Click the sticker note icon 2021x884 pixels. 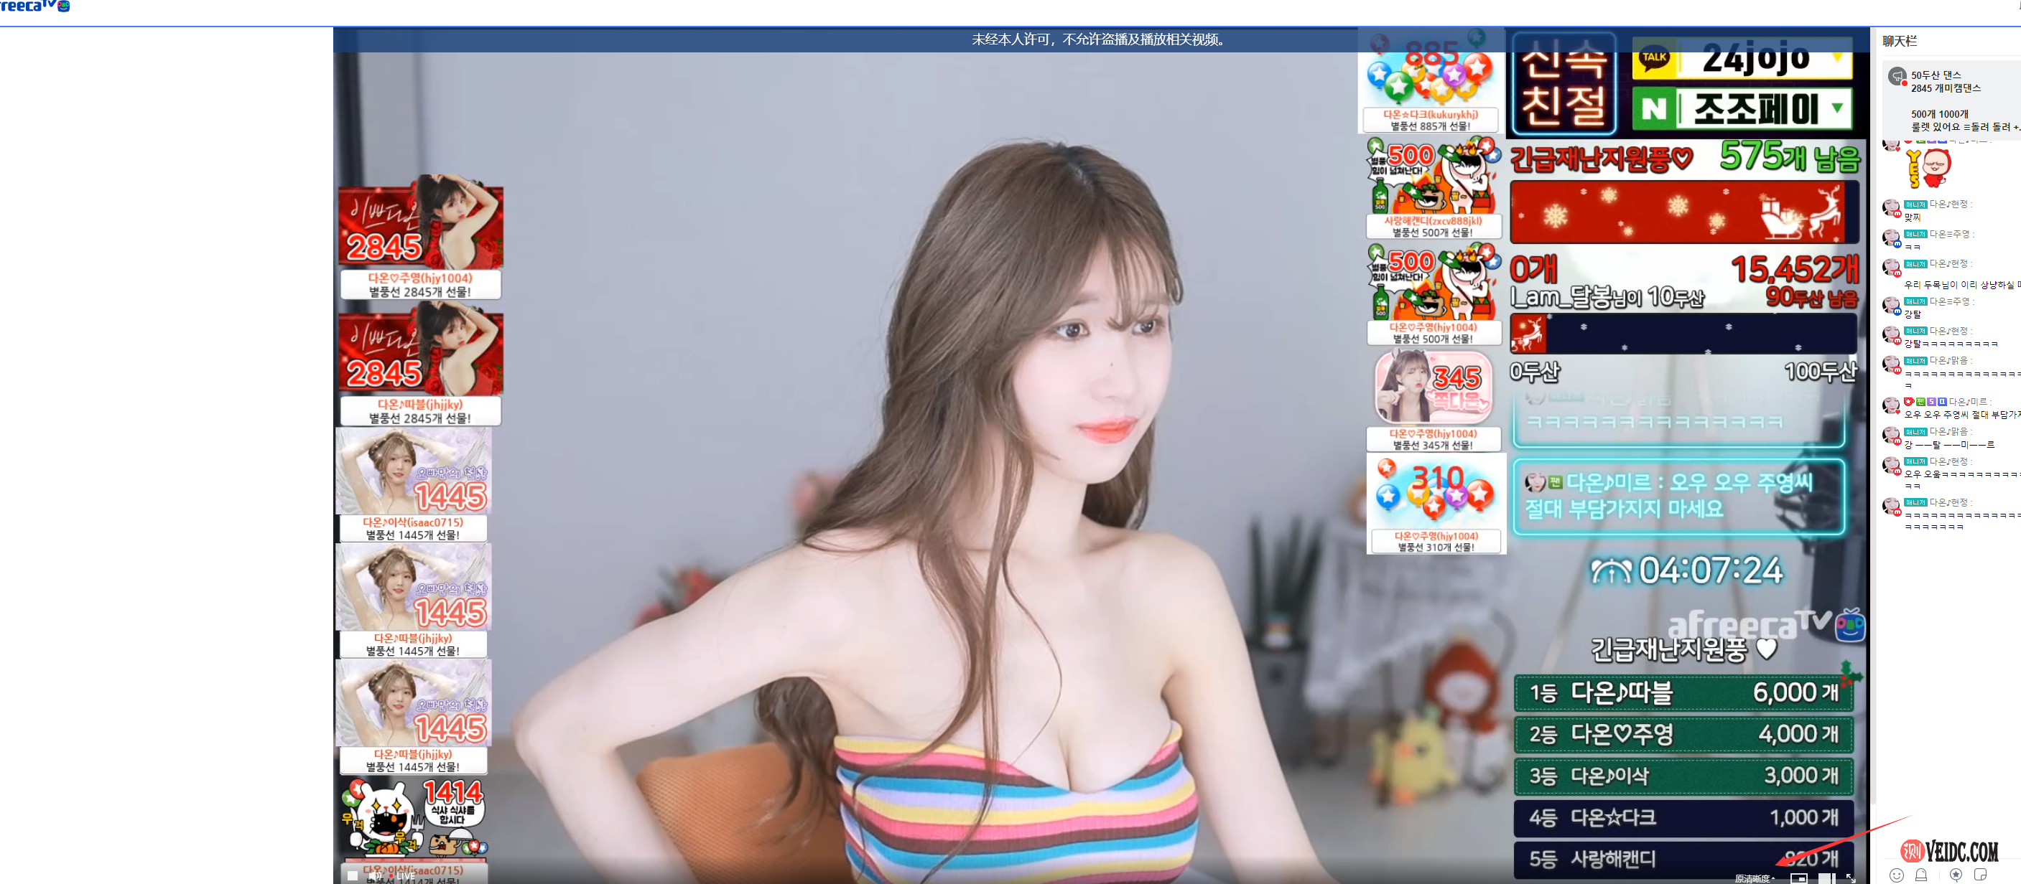1980,875
